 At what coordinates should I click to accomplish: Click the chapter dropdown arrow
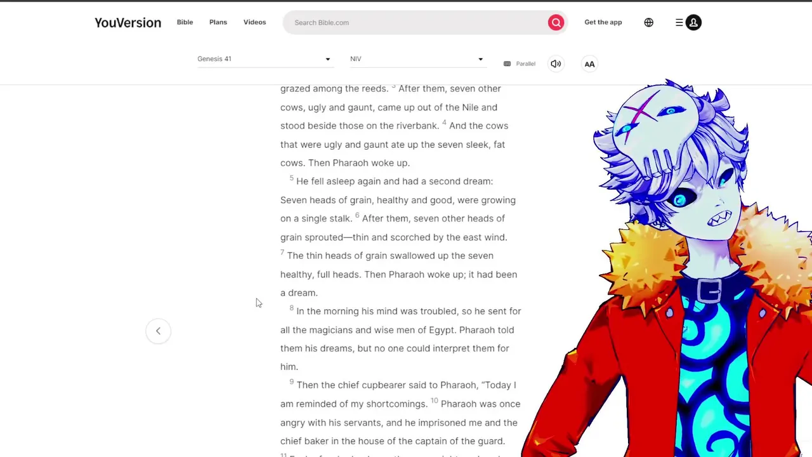point(328,60)
